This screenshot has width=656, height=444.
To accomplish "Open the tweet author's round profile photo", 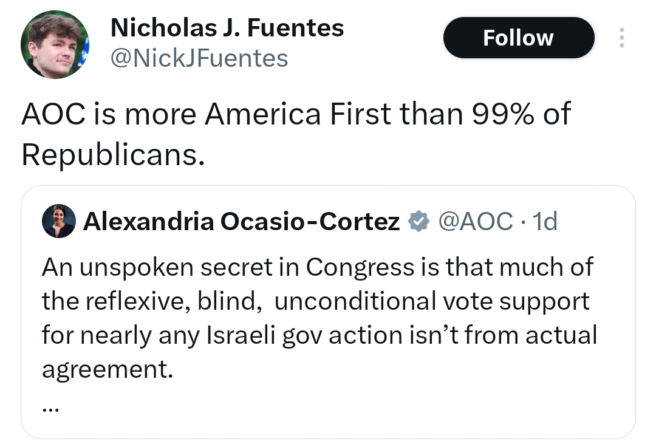I will [55, 45].
